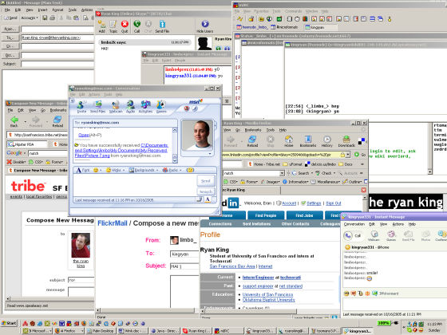The image size is (447, 335).
Task: Click Home icon in LinkedIn Firefox window
Action: 288,141
